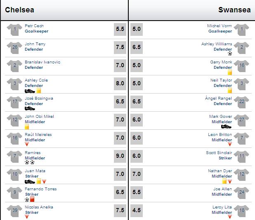The image size is (255, 220).
Task: Click Ramires's 9.0 rating box
Action: 120,156
